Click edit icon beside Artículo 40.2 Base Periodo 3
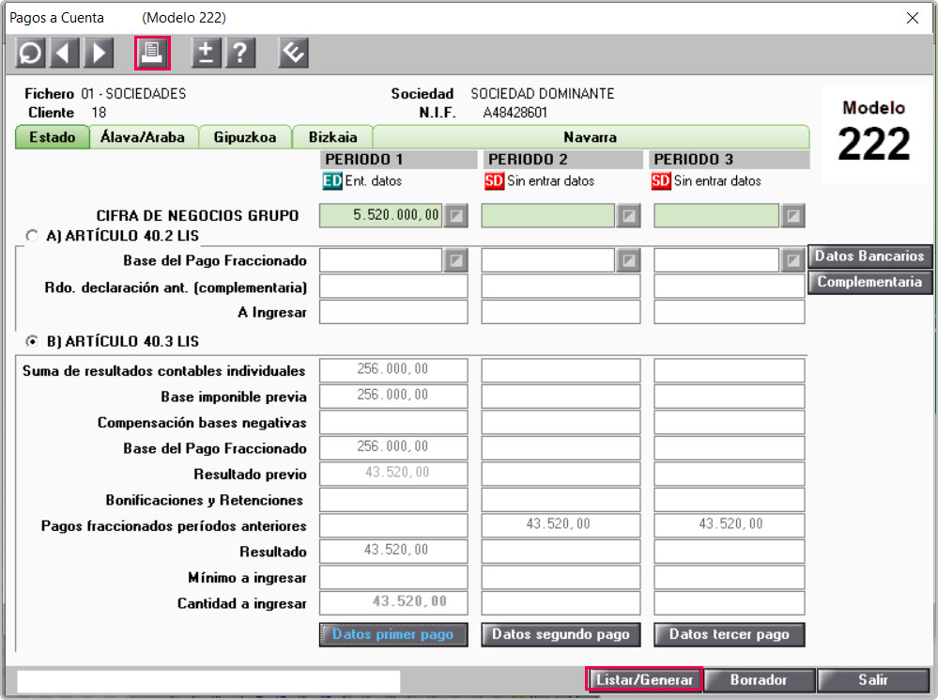The height and width of the screenshot is (700, 938). (793, 260)
